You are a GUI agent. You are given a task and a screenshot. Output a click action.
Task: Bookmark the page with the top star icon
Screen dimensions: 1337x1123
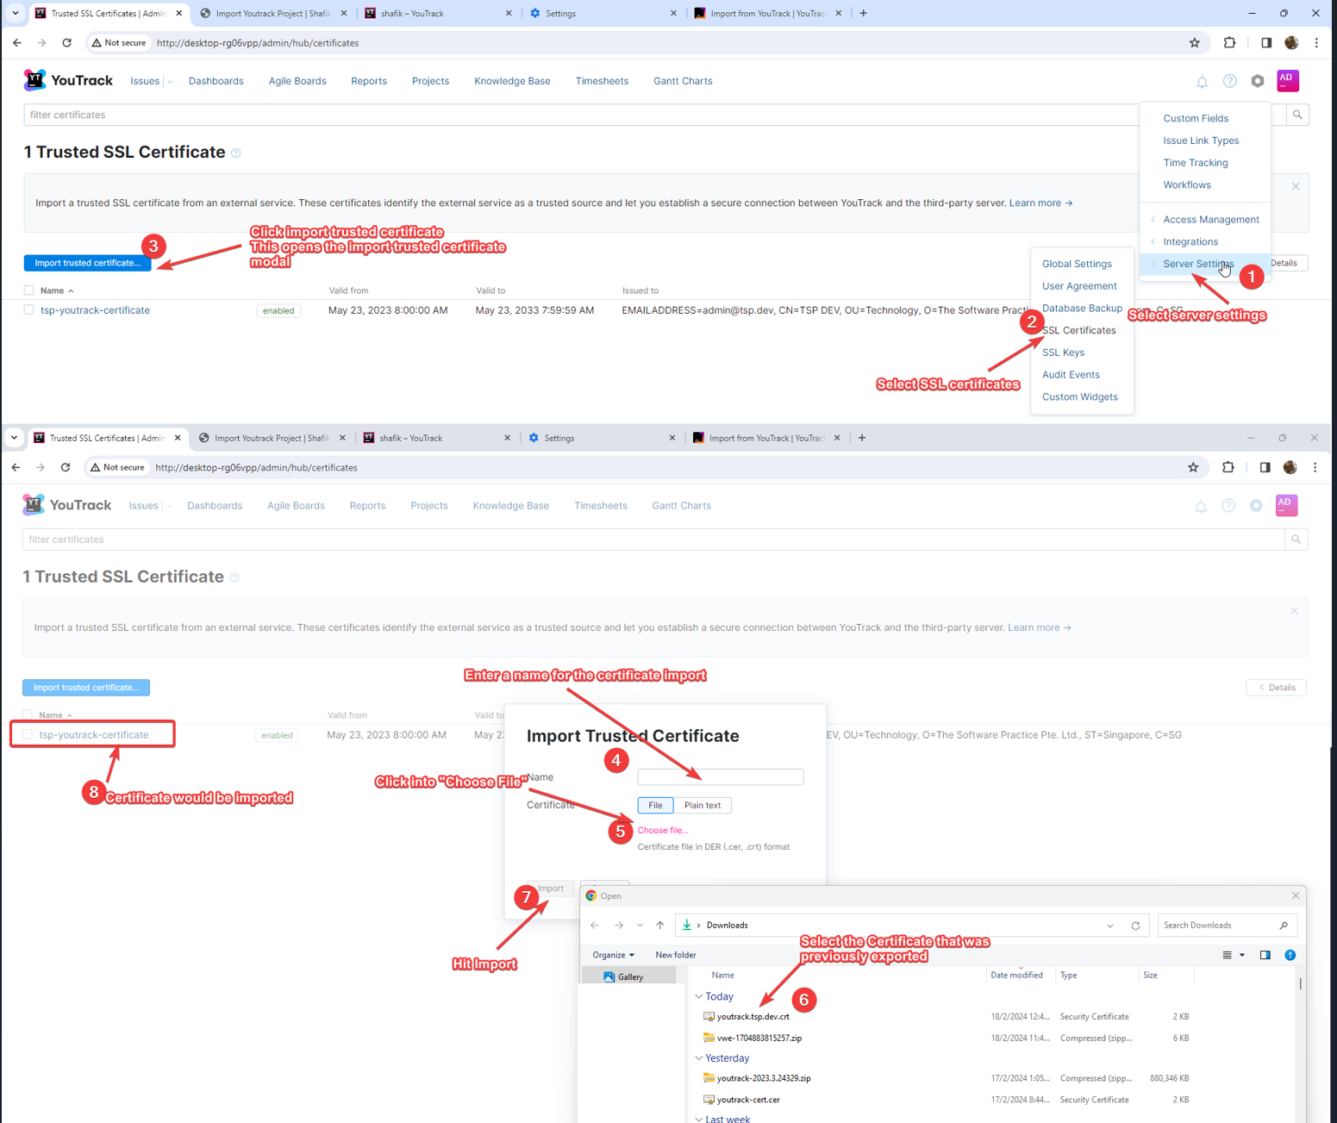pyautogui.click(x=1194, y=43)
